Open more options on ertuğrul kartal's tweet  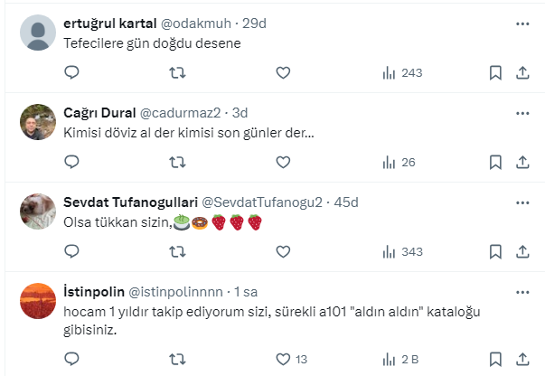(x=522, y=23)
